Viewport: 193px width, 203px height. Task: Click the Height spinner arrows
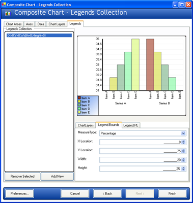[x=183, y=168]
